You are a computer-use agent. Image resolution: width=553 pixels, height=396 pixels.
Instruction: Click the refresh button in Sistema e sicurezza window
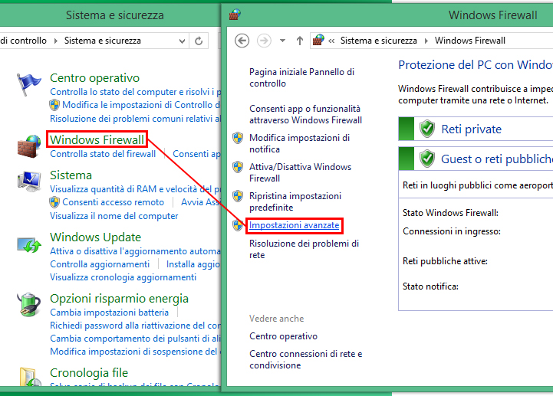pyautogui.click(x=199, y=41)
